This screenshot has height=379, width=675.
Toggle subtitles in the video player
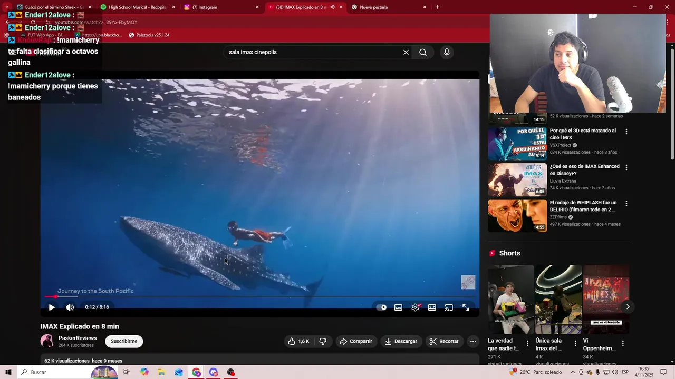tap(398, 307)
